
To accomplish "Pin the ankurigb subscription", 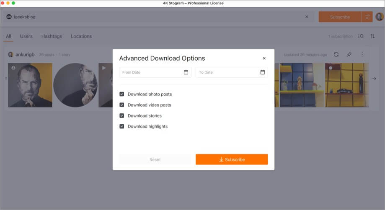I will point(349,54).
